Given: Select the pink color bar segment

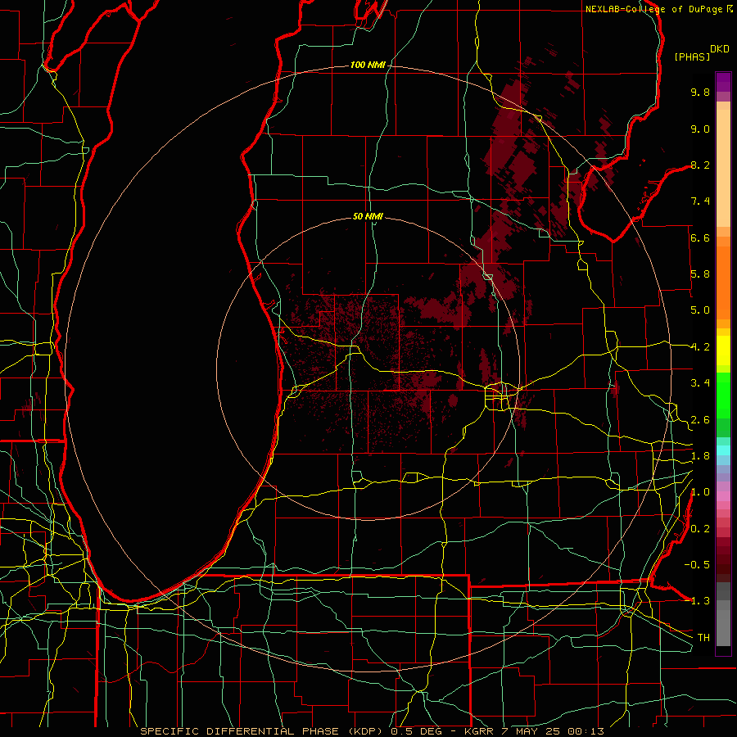Looking at the screenshot, I should [723, 496].
